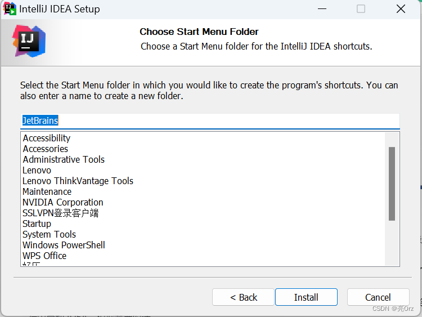Select the SSLVPN登录客户端 folder
Viewport: 422px width, 317px height.
pos(61,213)
